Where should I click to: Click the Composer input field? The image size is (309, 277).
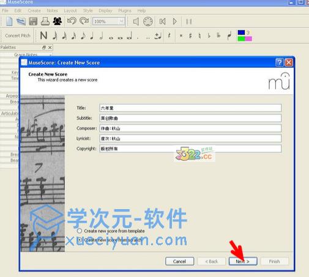(190, 128)
